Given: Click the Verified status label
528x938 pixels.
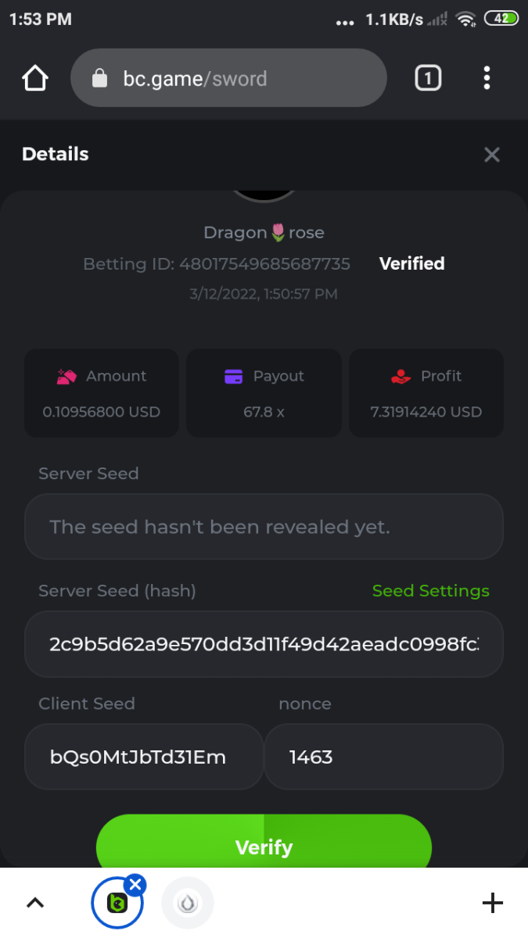Looking at the screenshot, I should click(411, 264).
